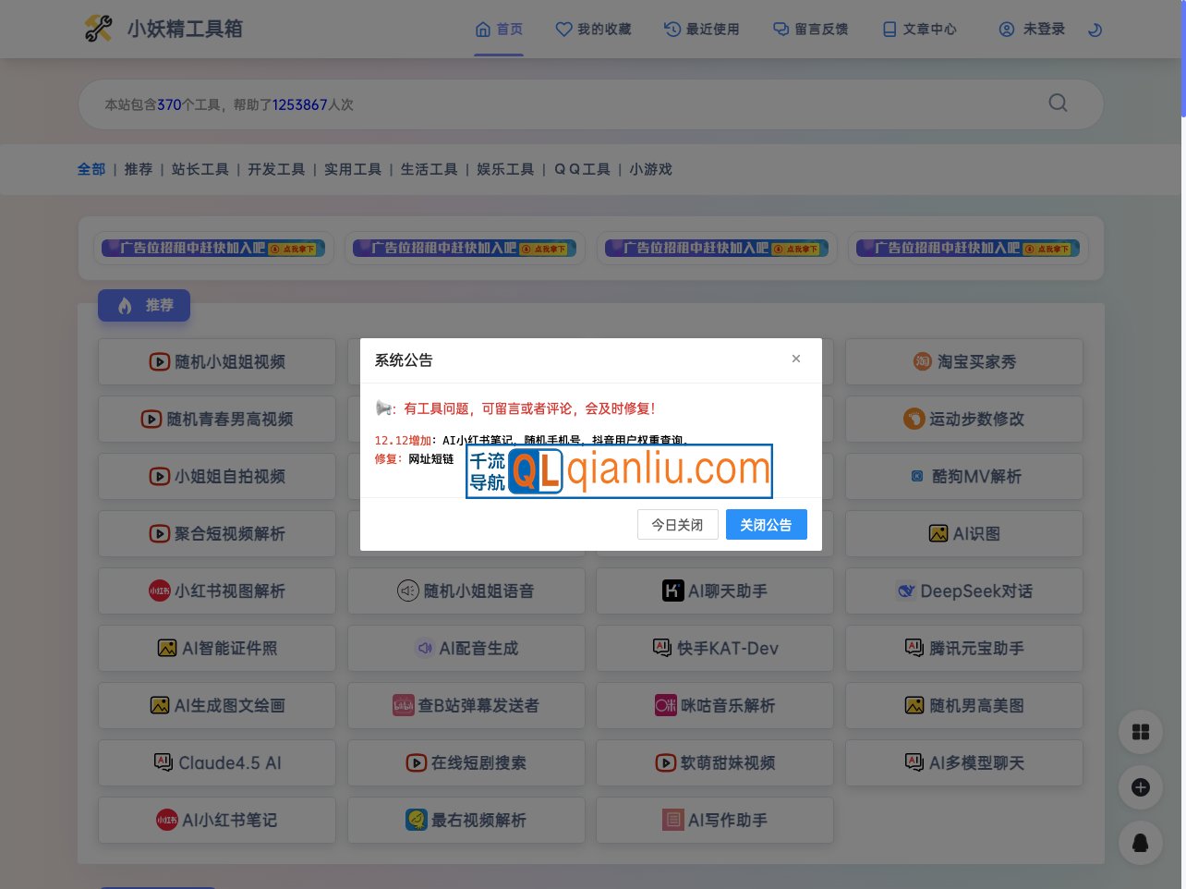Switch to the 娱乐工具 category tab
Screen dimensions: 1186x889
coord(504,169)
